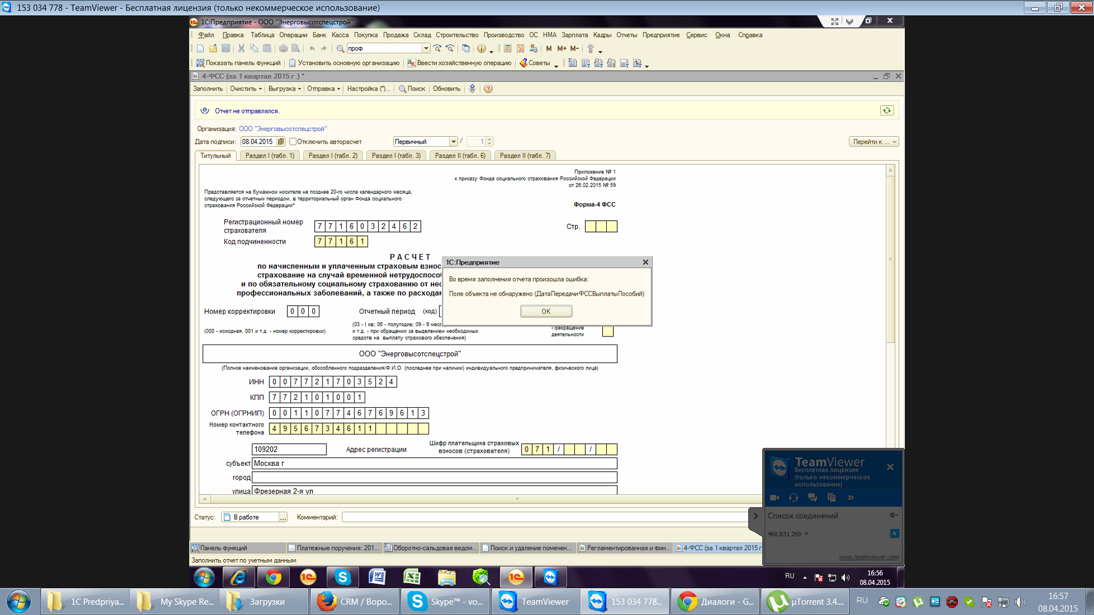Screen dimensions: 1094x615
Task: Open the calendar icon in toolbar
Action: pyautogui.click(x=520, y=48)
